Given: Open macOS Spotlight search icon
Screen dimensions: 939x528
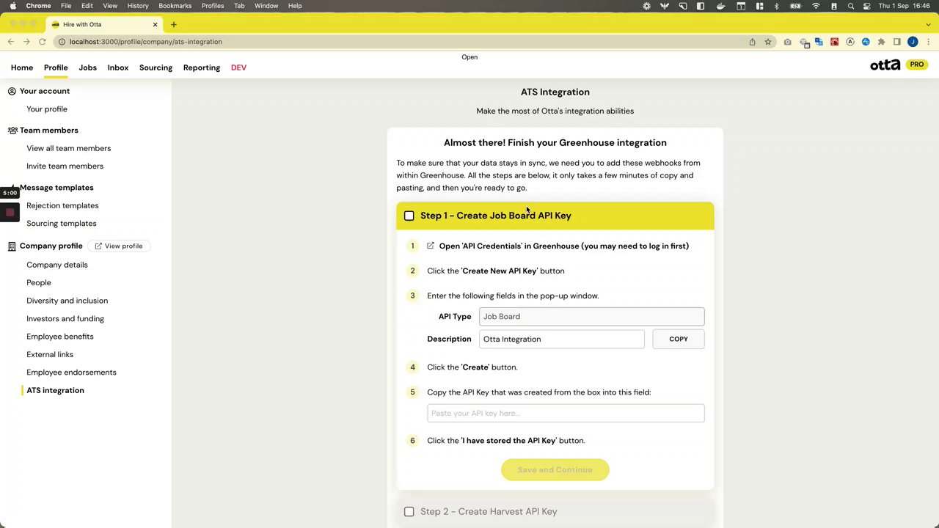Looking at the screenshot, I should click(850, 6).
